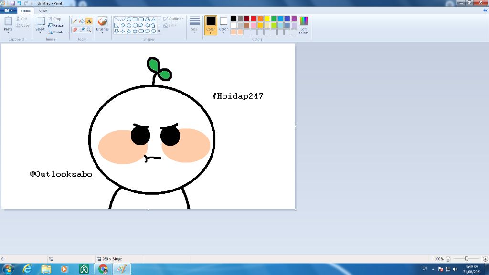Screen dimensions: 489x275
Task: Select the Fill with color bucket tool
Action: pyautogui.click(x=82, y=21)
